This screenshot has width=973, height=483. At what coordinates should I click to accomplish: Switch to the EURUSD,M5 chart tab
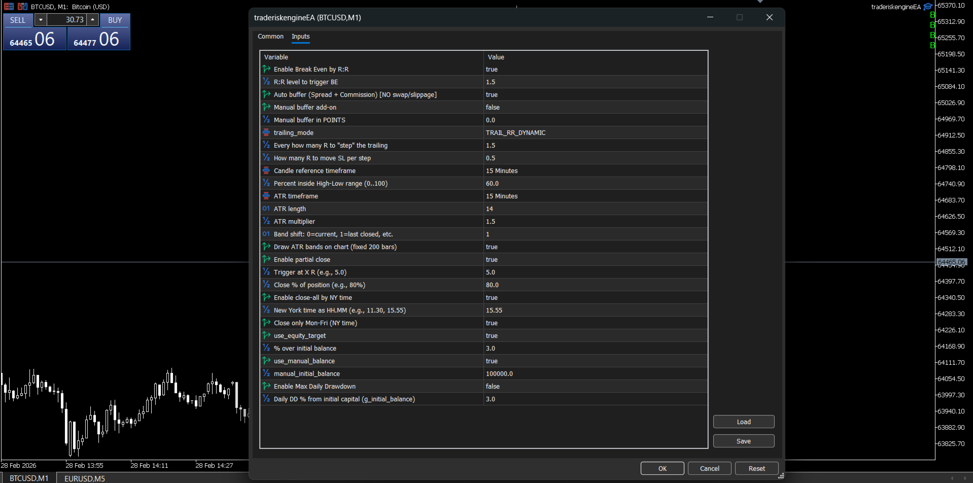[85, 478]
